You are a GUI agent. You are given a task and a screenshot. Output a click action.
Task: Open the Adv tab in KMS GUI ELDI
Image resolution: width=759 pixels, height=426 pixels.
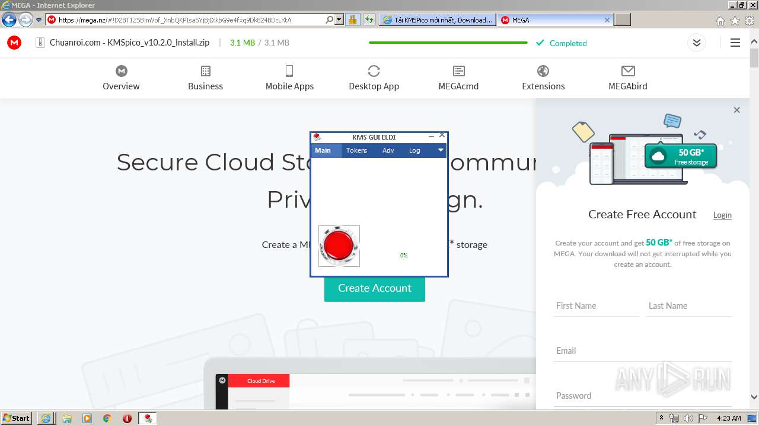388,150
